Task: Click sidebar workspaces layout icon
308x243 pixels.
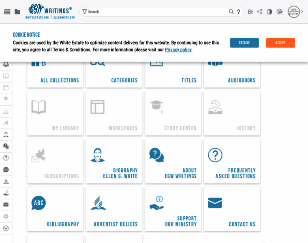Action: click(x=6, y=87)
